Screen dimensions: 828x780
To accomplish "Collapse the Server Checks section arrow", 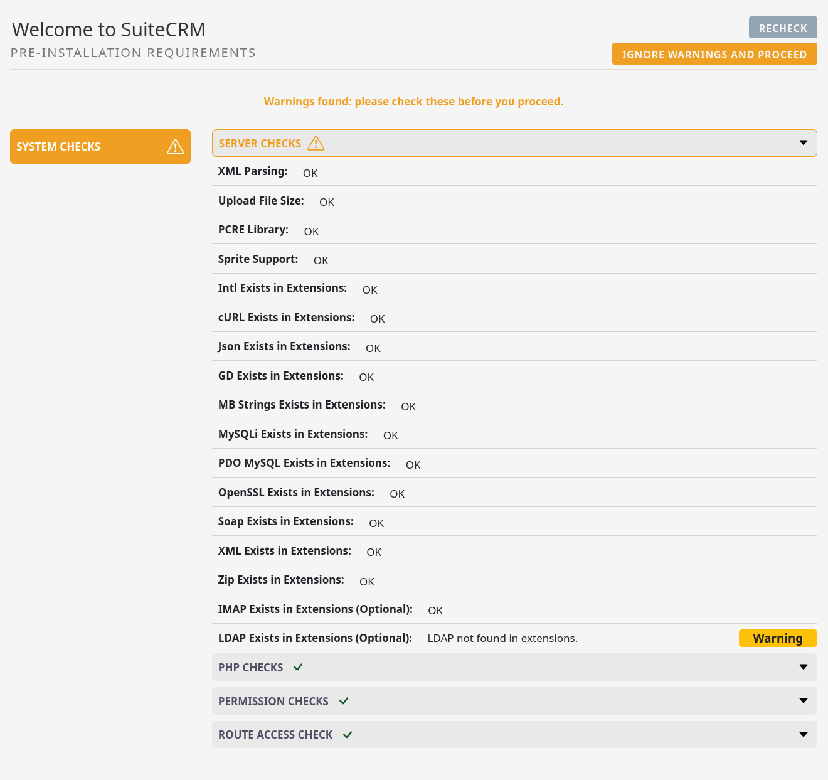I will [803, 143].
